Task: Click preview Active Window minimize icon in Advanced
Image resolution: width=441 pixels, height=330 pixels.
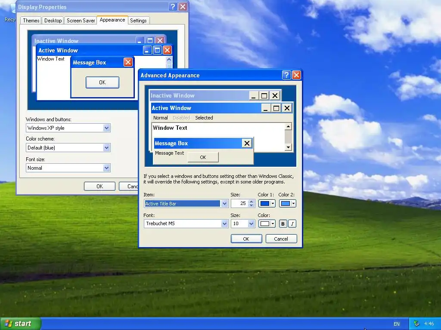Action: click(x=265, y=108)
